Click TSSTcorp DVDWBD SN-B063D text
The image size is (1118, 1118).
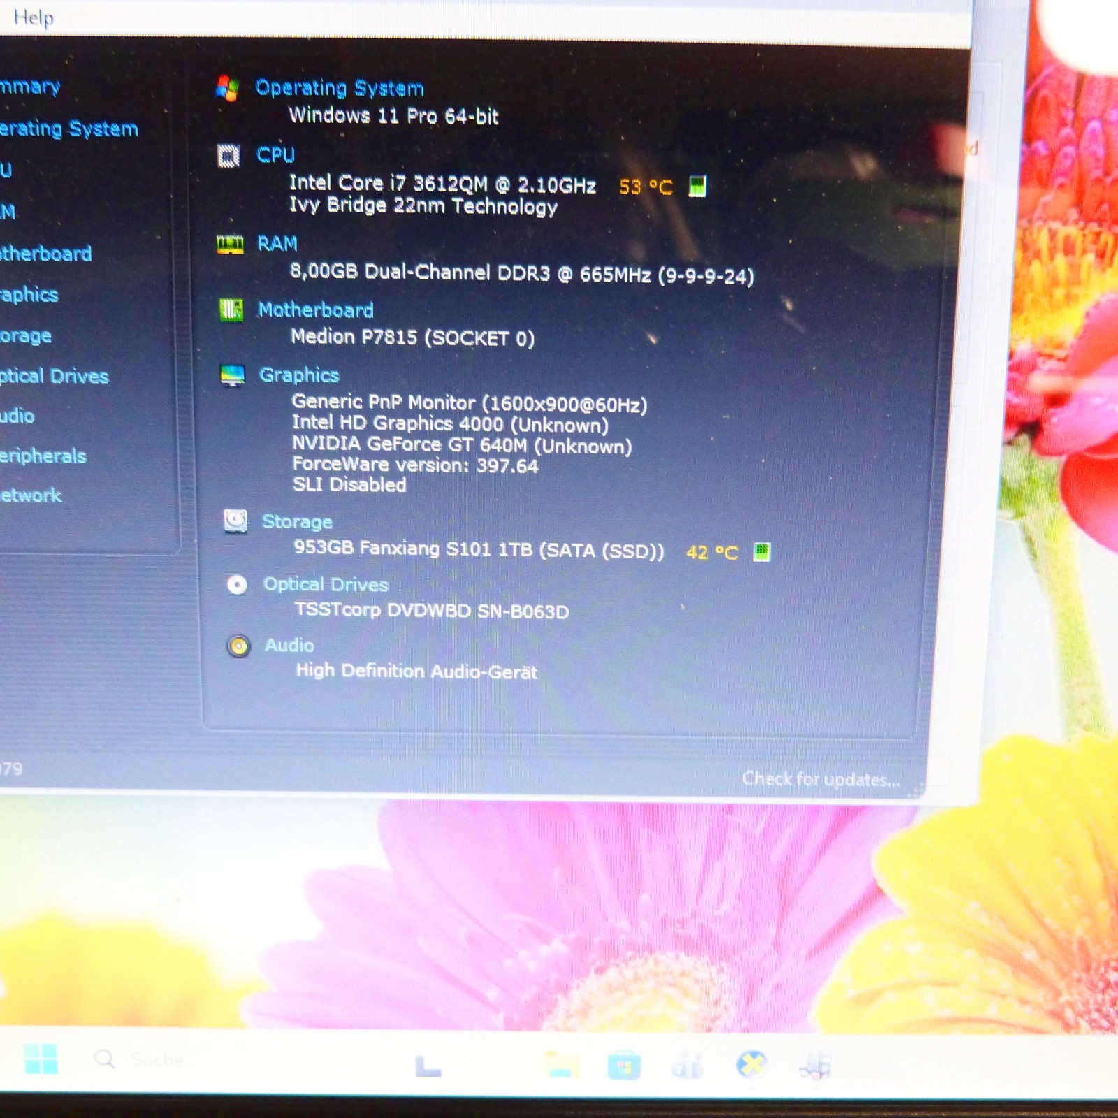click(432, 611)
